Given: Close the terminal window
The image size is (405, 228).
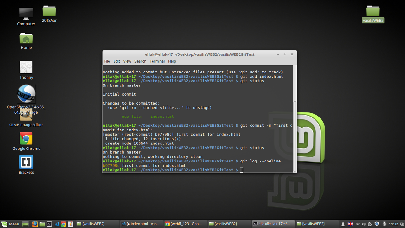Looking at the screenshot, I should pos(292,54).
